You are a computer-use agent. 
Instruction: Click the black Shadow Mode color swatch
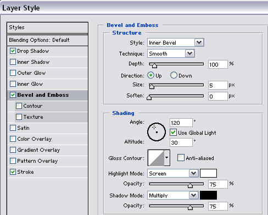point(208,195)
